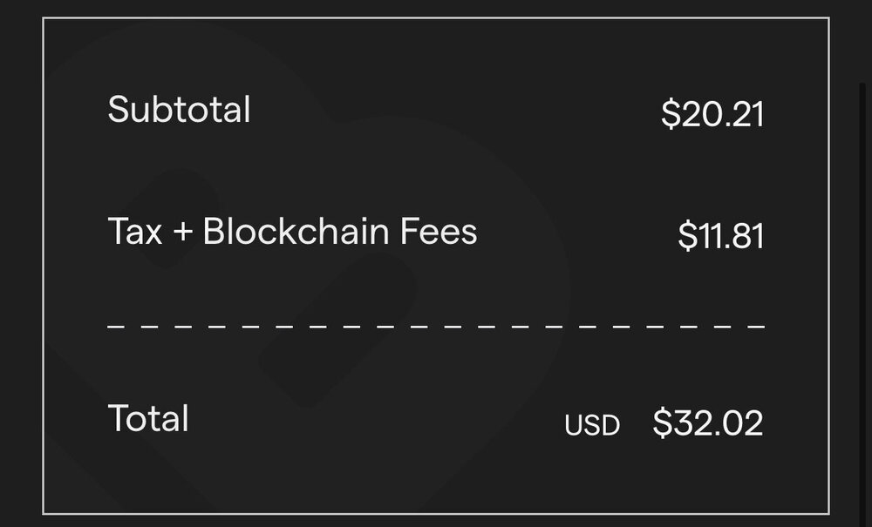Click the top border of the receipt box
The image size is (872, 527).
tap(436, 17)
